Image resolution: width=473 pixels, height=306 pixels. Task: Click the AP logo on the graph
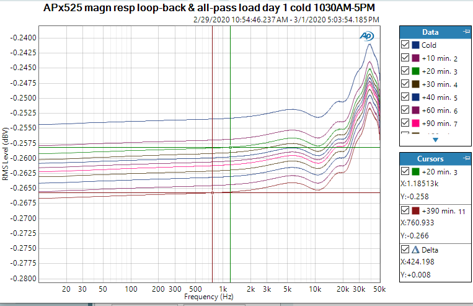coord(366,36)
